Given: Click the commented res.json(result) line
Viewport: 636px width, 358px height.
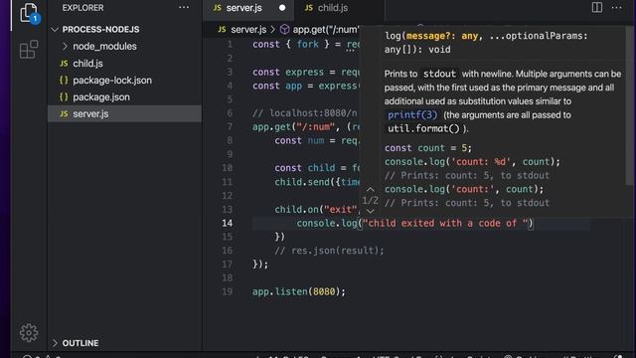Looking at the screenshot, I should (x=329, y=251).
